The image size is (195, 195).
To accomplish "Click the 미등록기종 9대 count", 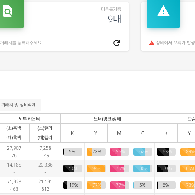I will (x=114, y=19).
